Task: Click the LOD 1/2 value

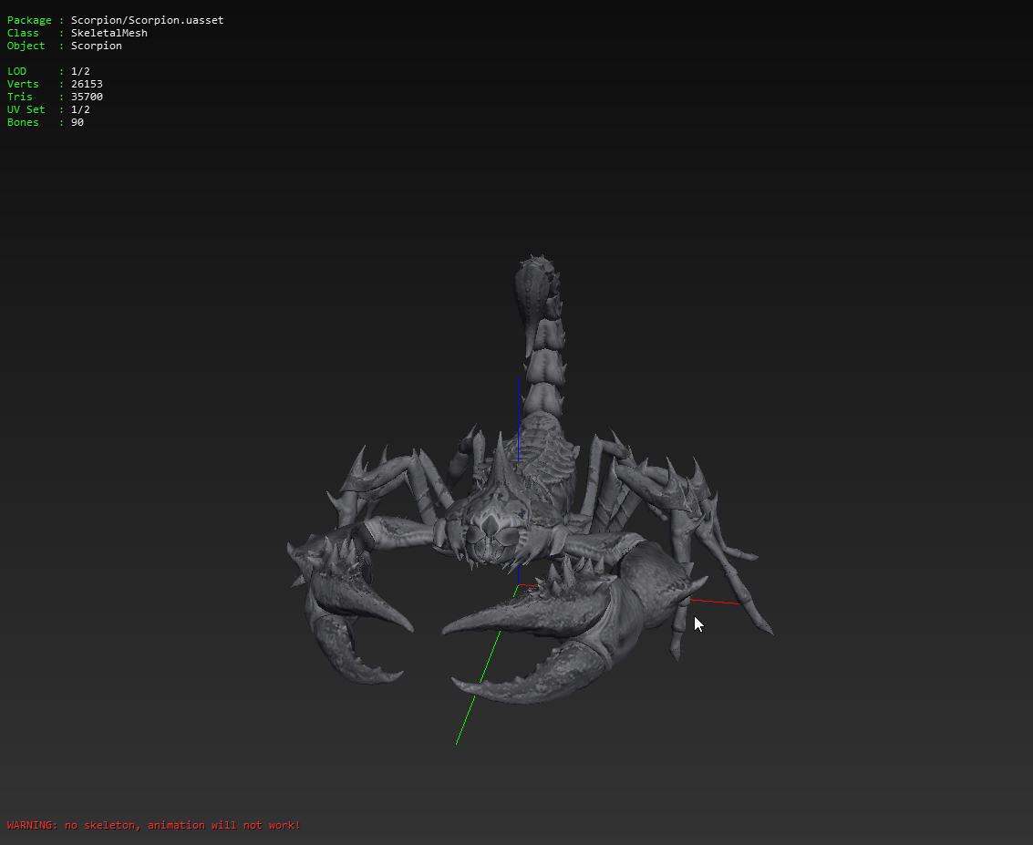Action: point(80,71)
